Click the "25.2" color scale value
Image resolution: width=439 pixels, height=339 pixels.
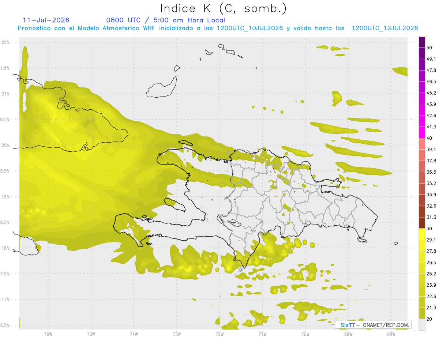click(x=431, y=274)
